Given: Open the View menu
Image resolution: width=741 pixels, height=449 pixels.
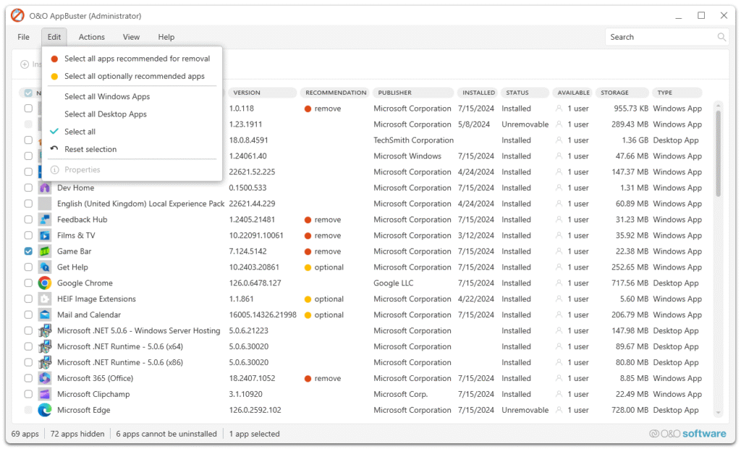Looking at the screenshot, I should [131, 37].
